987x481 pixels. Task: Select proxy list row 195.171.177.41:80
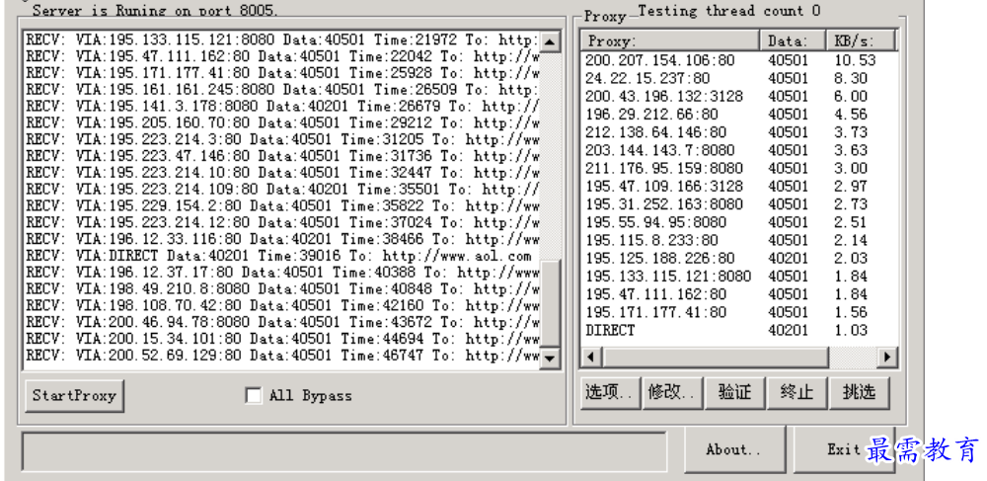739,312
